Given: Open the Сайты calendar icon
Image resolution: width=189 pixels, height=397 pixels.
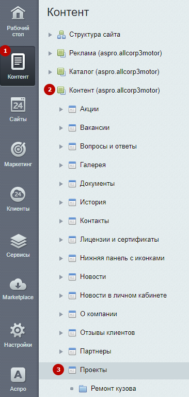Looking at the screenshot, I should click(18, 105).
